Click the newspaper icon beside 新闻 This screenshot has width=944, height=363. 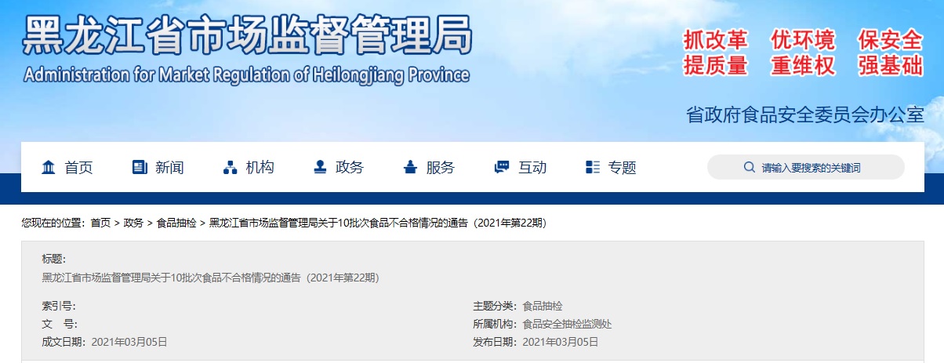(x=140, y=167)
